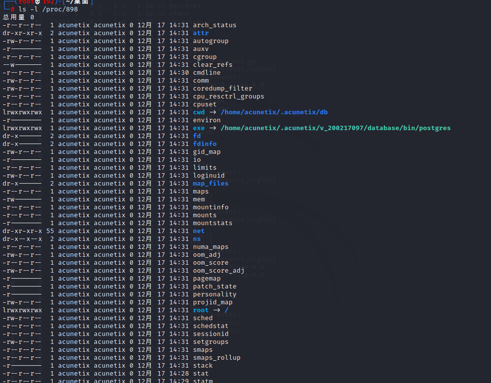Click the /home/acunetix/.acunetix/db path
Image resolution: width=491 pixels, height=383 pixels.
point(274,112)
